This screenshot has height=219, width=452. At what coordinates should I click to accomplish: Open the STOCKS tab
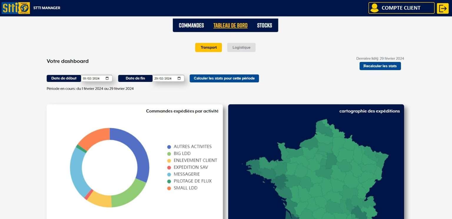point(264,25)
